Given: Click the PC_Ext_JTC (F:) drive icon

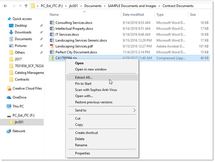Looking at the screenshot, I should tap(9, 116).
